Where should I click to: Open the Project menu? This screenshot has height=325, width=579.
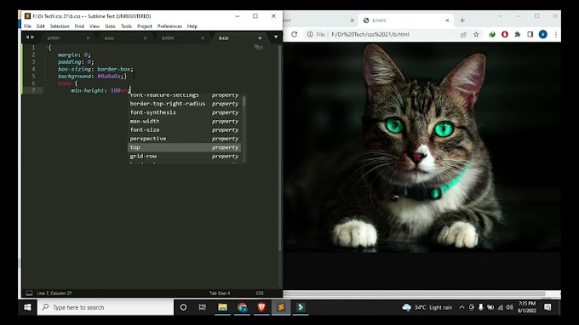click(x=145, y=26)
